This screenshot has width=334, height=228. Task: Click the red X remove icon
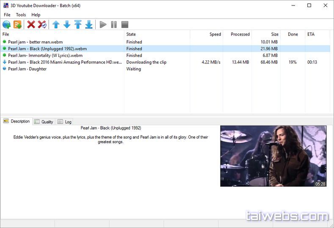pos(31,24)
